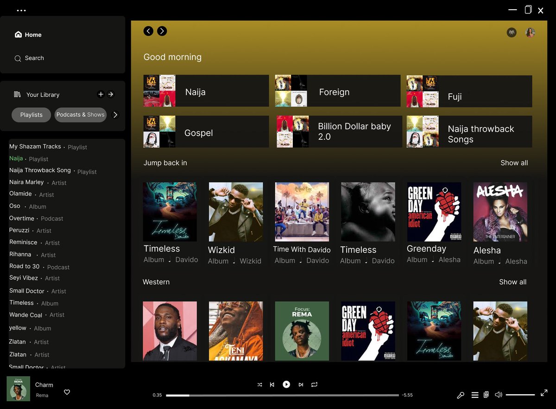Skip to previous track

tap(272, 384)
